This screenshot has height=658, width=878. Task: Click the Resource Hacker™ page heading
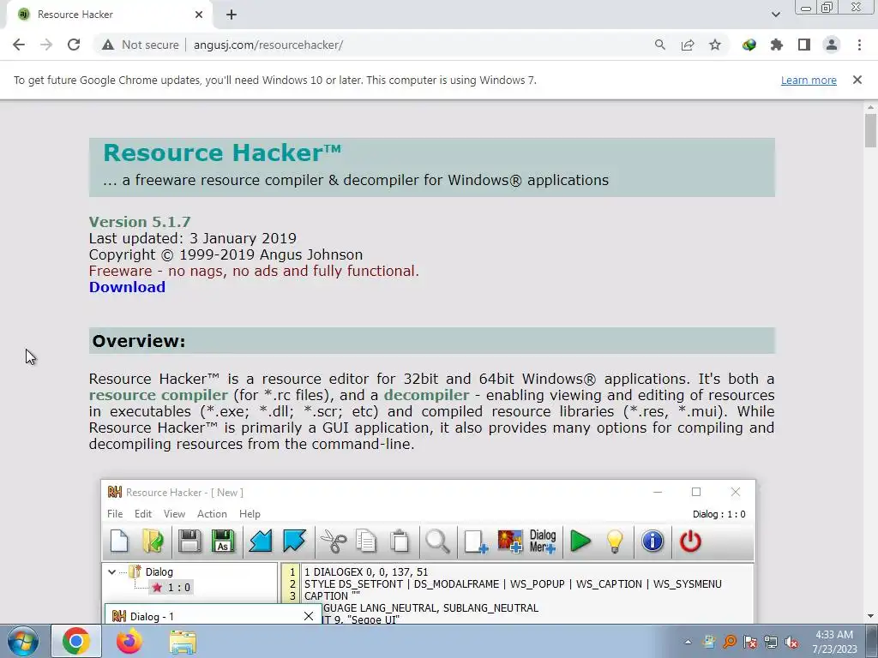(x=222, y=153)
